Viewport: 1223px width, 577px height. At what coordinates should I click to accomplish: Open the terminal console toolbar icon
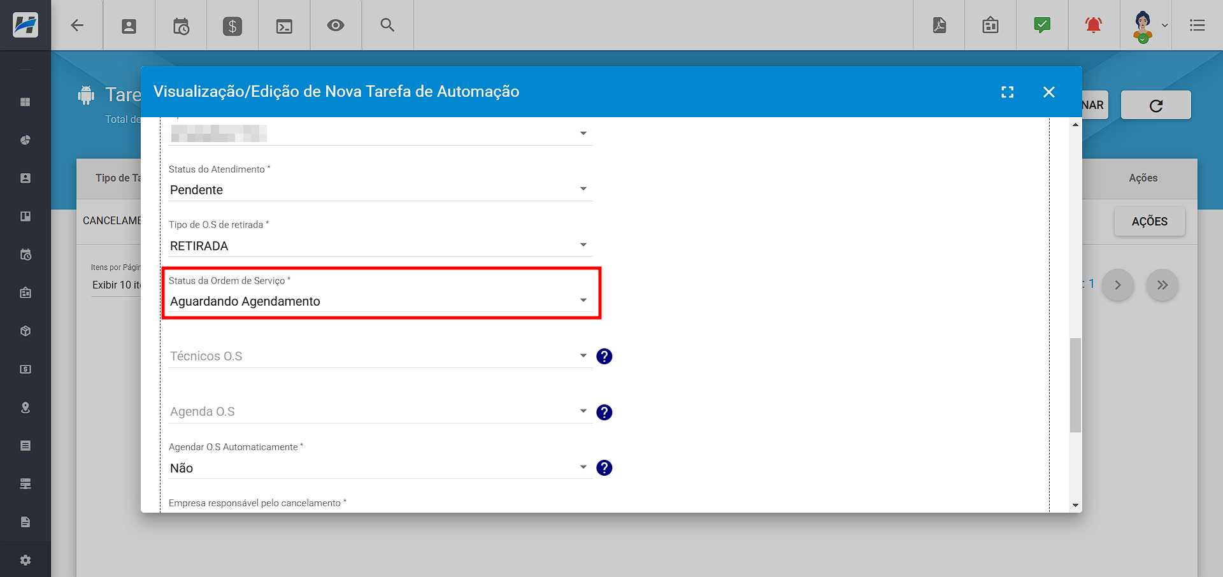click(284, 26)
